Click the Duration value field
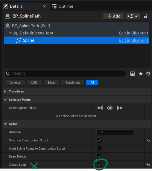Image resolution: width=152 pixels, height=171 pixels. coord(115,132)
